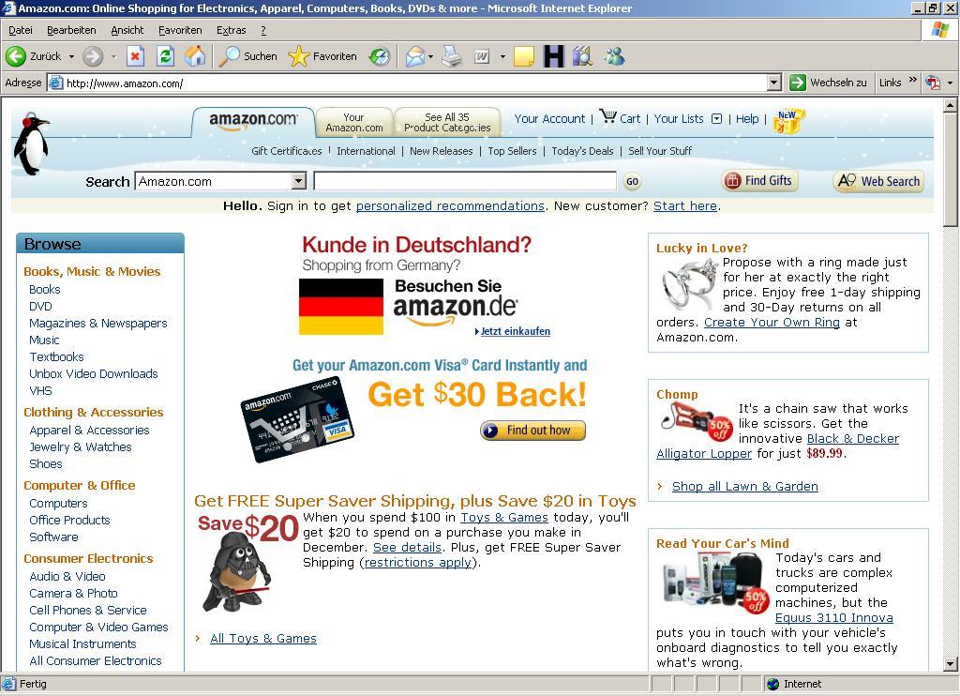Open Shop all Lawn & Garden link
The height and width of the screenshot is (696, 960).
coord(744,487)
